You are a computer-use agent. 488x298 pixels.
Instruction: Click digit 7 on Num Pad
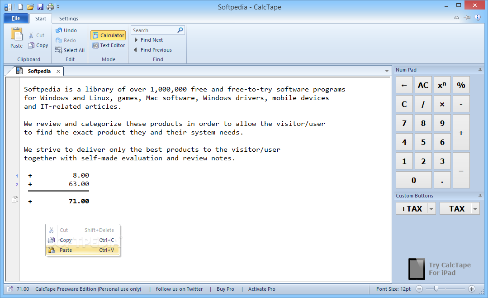[x=404, y=123]
